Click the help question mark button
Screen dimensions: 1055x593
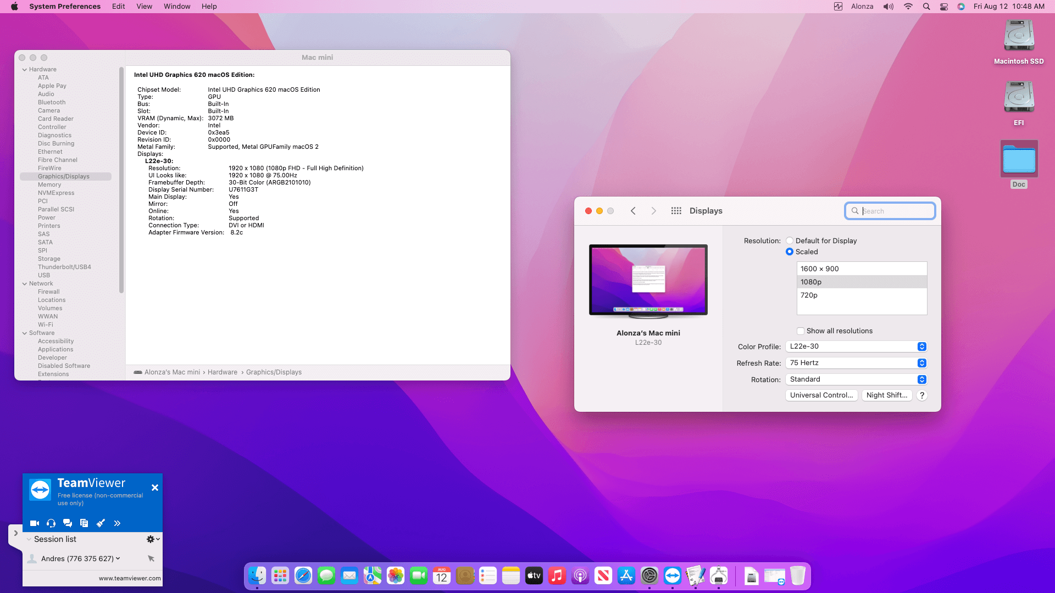click(922, 395)
